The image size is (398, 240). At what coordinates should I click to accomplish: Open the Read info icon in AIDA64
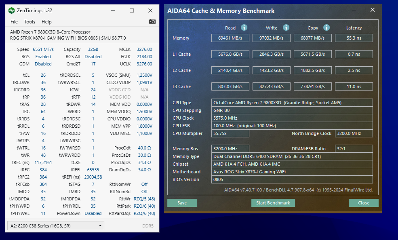pyautogui.click(x=244, y=27)
